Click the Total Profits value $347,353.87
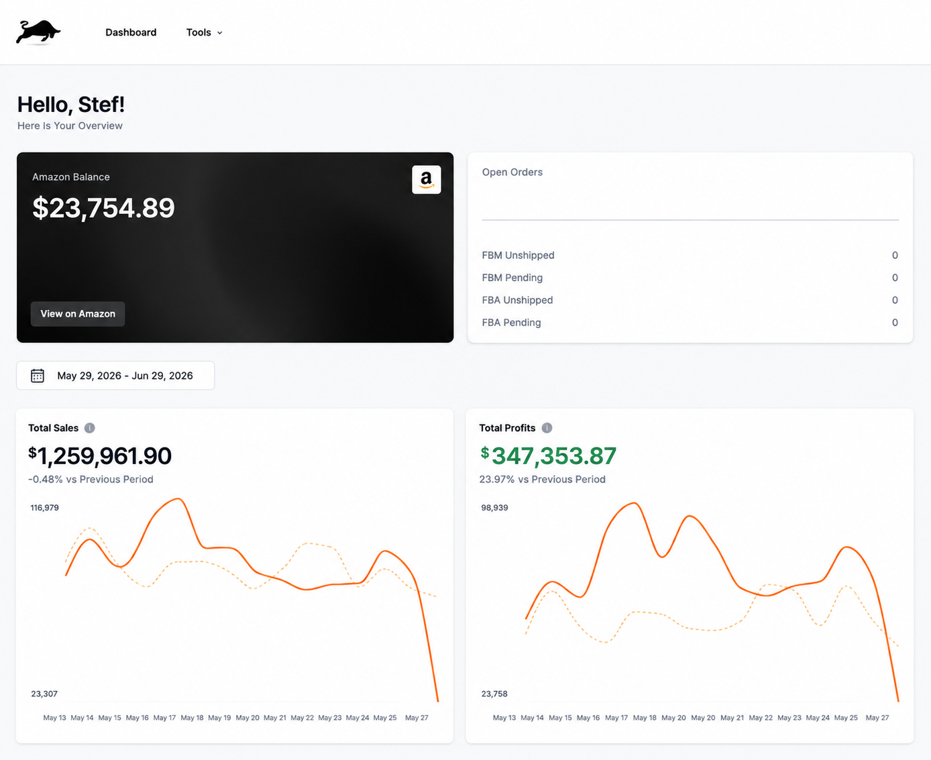This screenshot has width=931, height=760. point(548,456)
